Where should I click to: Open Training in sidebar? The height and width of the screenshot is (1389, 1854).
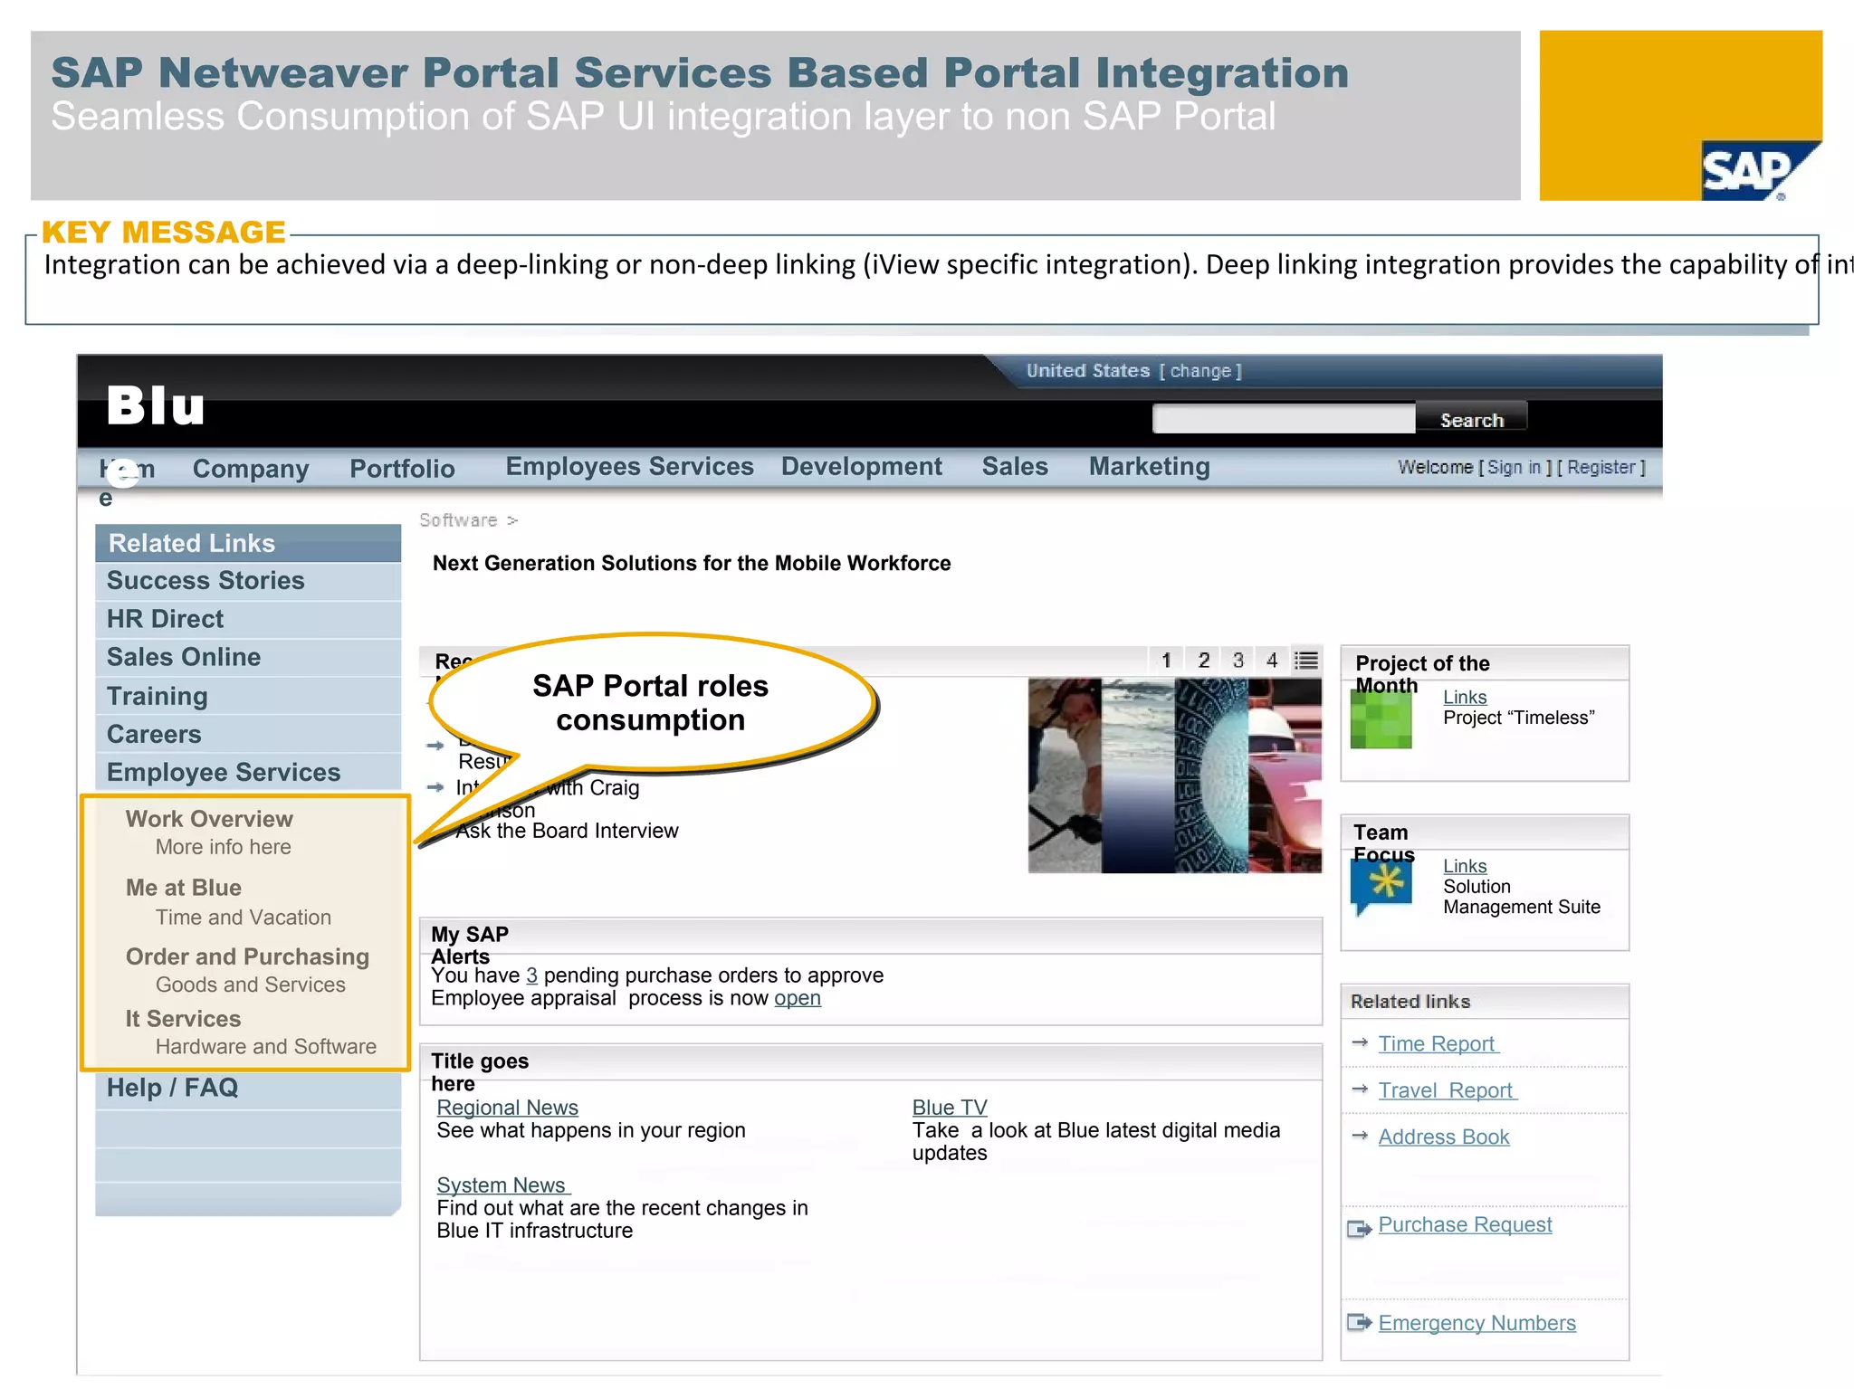248,696
